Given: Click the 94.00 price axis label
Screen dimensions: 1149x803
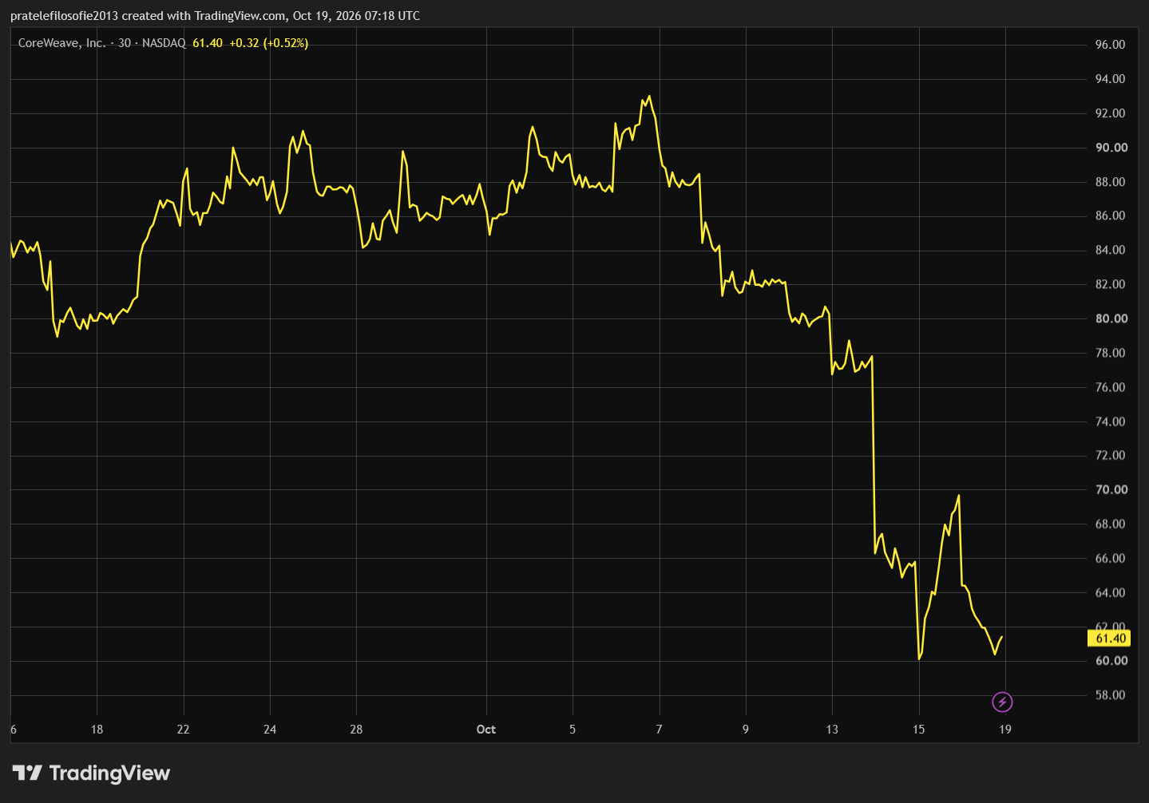Looking at the screenshot, I should [1110, 79].
